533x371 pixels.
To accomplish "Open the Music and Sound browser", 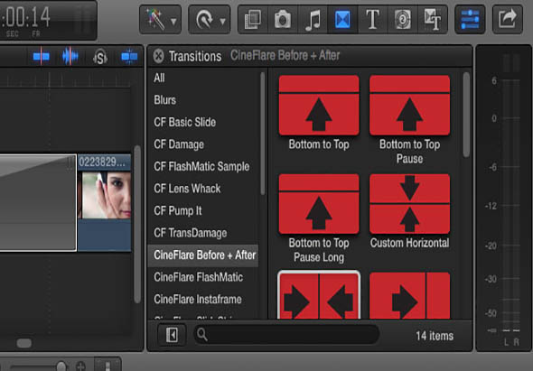I will pos(313,19).
